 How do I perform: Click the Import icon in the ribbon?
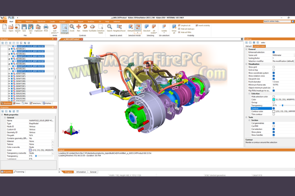tap(18, 27)
